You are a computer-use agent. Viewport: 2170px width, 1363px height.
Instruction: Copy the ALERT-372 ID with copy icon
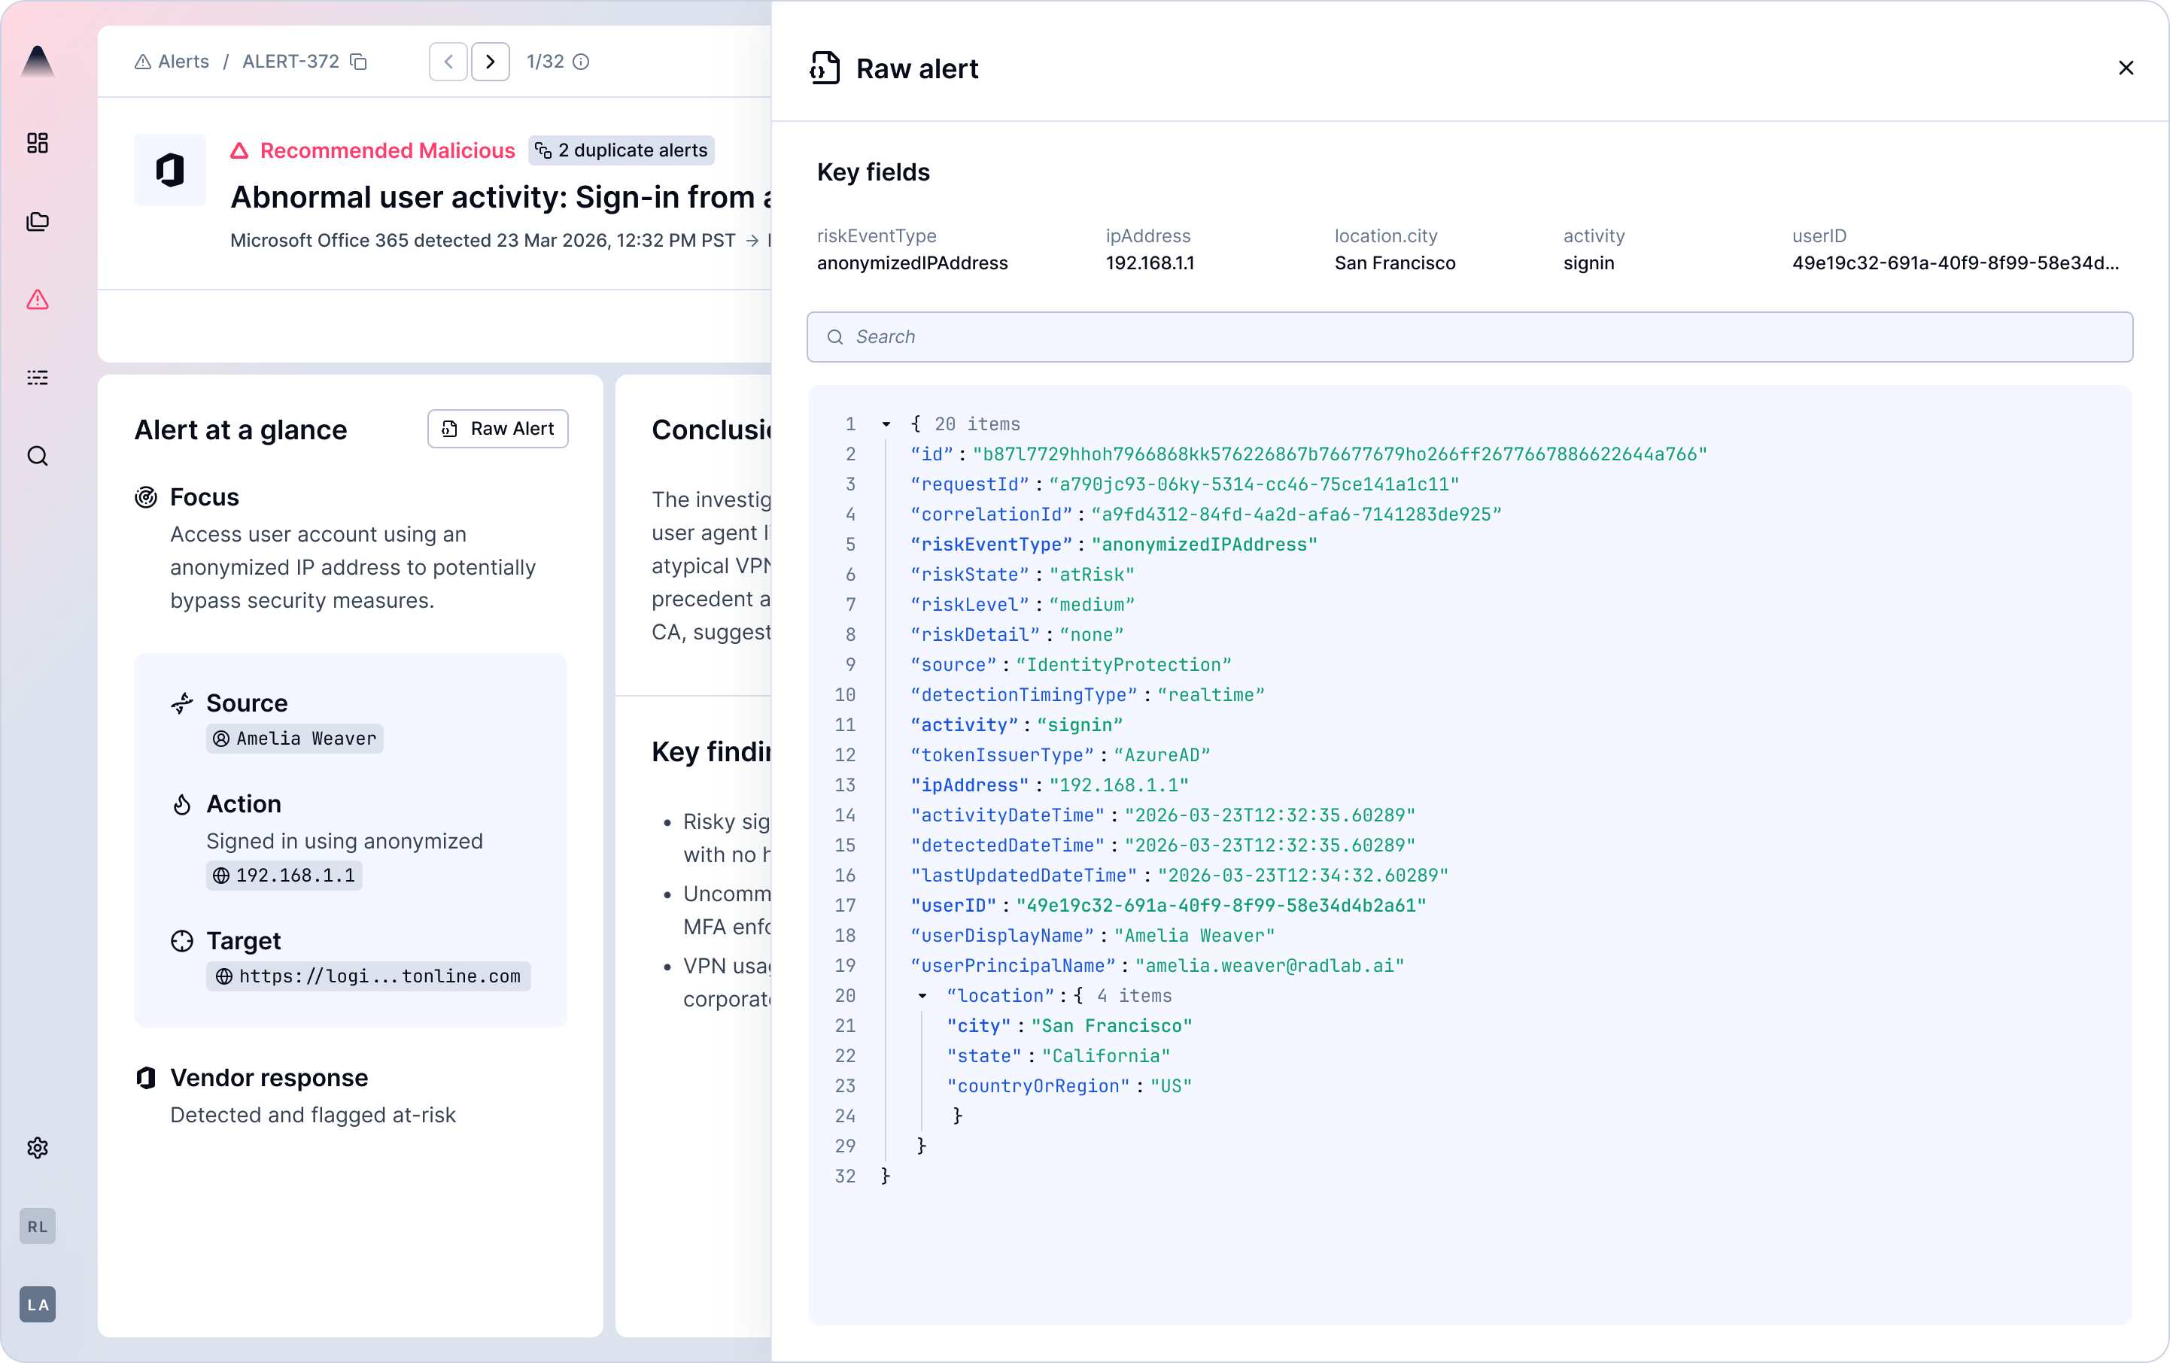click(359, 61)
